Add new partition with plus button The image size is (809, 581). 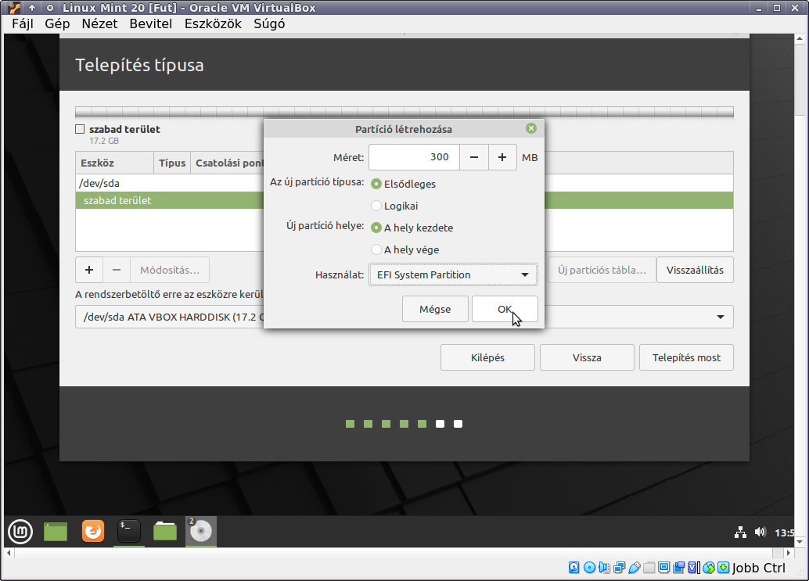89,270
